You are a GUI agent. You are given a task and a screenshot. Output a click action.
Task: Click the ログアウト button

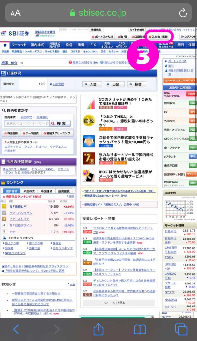coord(188,37)
